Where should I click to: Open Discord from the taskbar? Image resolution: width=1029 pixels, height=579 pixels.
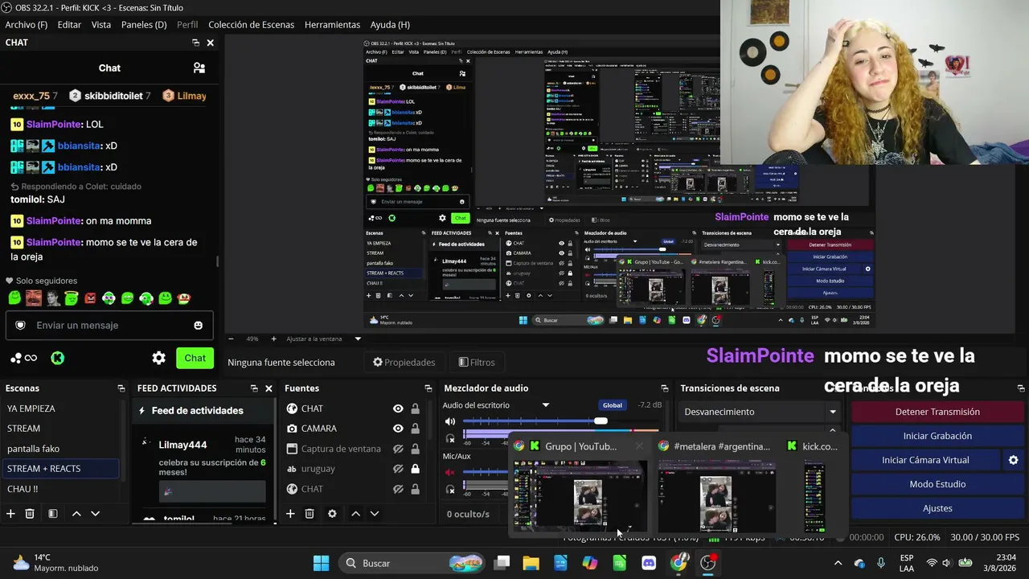[649, 563]
